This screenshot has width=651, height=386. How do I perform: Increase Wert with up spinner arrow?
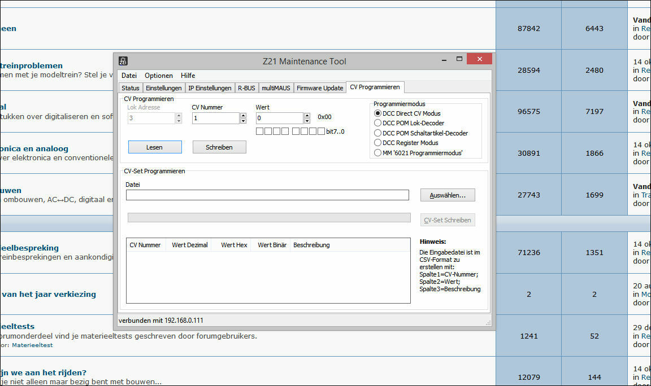pos(307,116)
